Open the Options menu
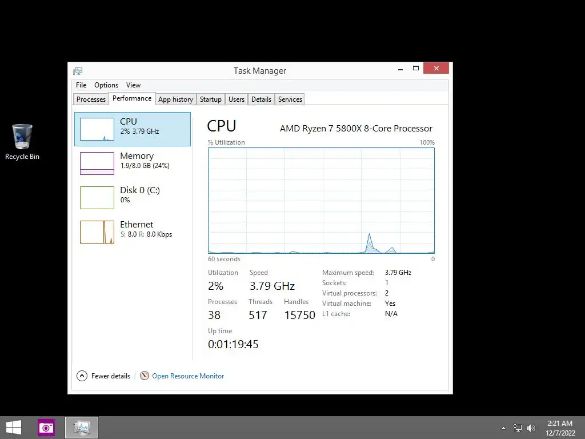The image size is (585, 439). pos(106,85)
